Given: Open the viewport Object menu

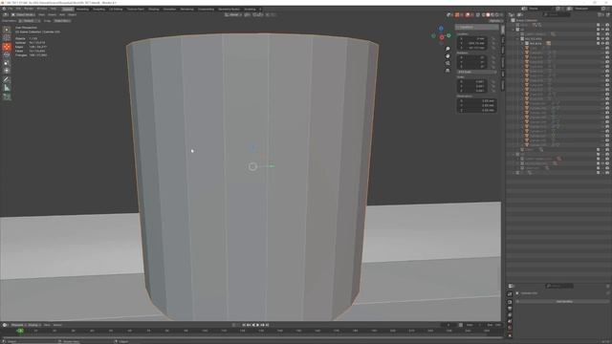Looking at the screenshot, I should [x=73, y=15].
